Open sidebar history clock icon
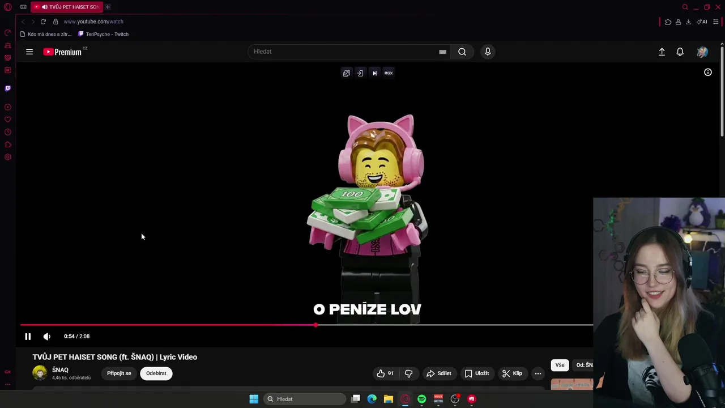This screenshot has height=408, width=725. click(x=8, y=132)
